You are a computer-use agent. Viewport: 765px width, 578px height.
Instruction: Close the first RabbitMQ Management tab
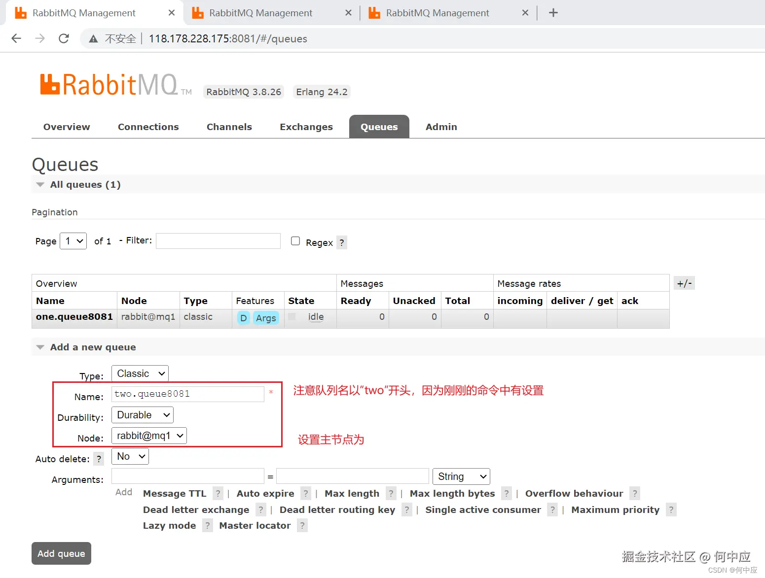(172, 13)
